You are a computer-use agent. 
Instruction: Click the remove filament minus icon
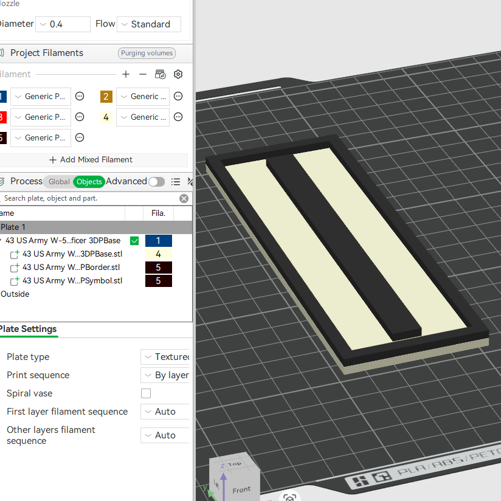(x=142, y=74)
